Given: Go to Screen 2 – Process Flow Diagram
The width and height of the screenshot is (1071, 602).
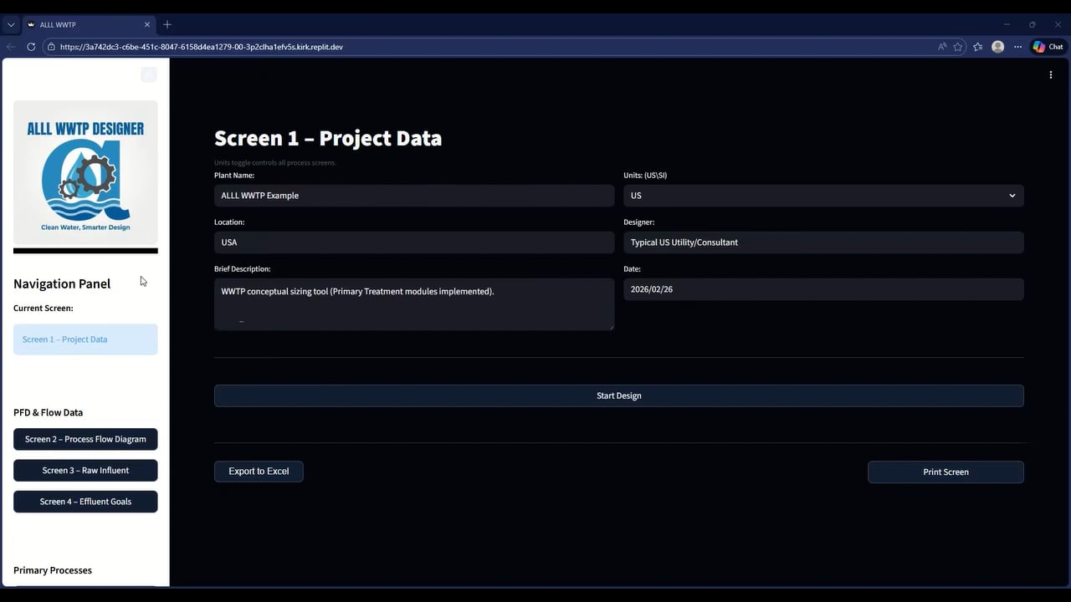Looking at the screenshot, I should pos(85,439).
